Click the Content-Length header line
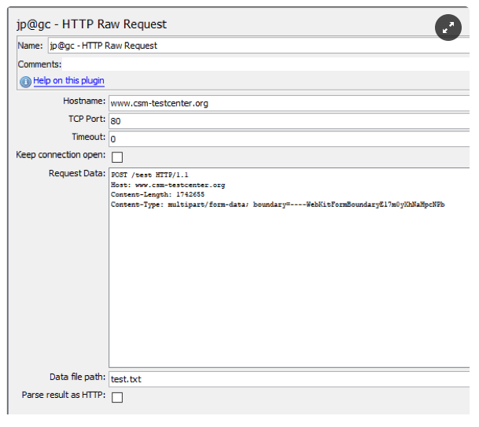 [157, 194]
